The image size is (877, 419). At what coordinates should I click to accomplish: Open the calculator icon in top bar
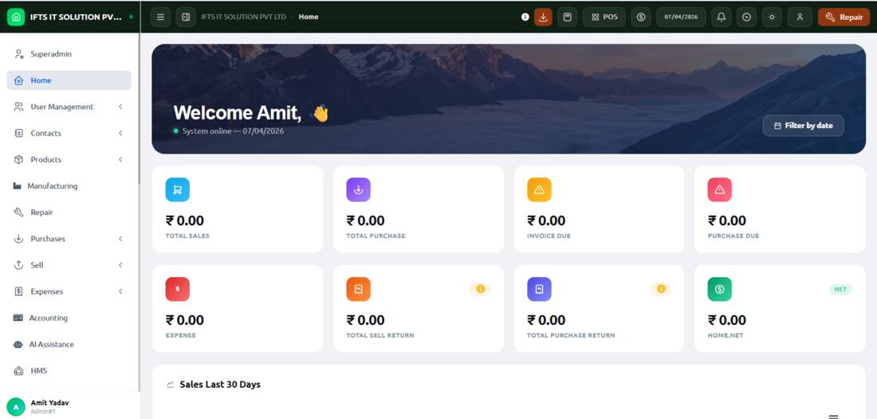coord(567,17)
